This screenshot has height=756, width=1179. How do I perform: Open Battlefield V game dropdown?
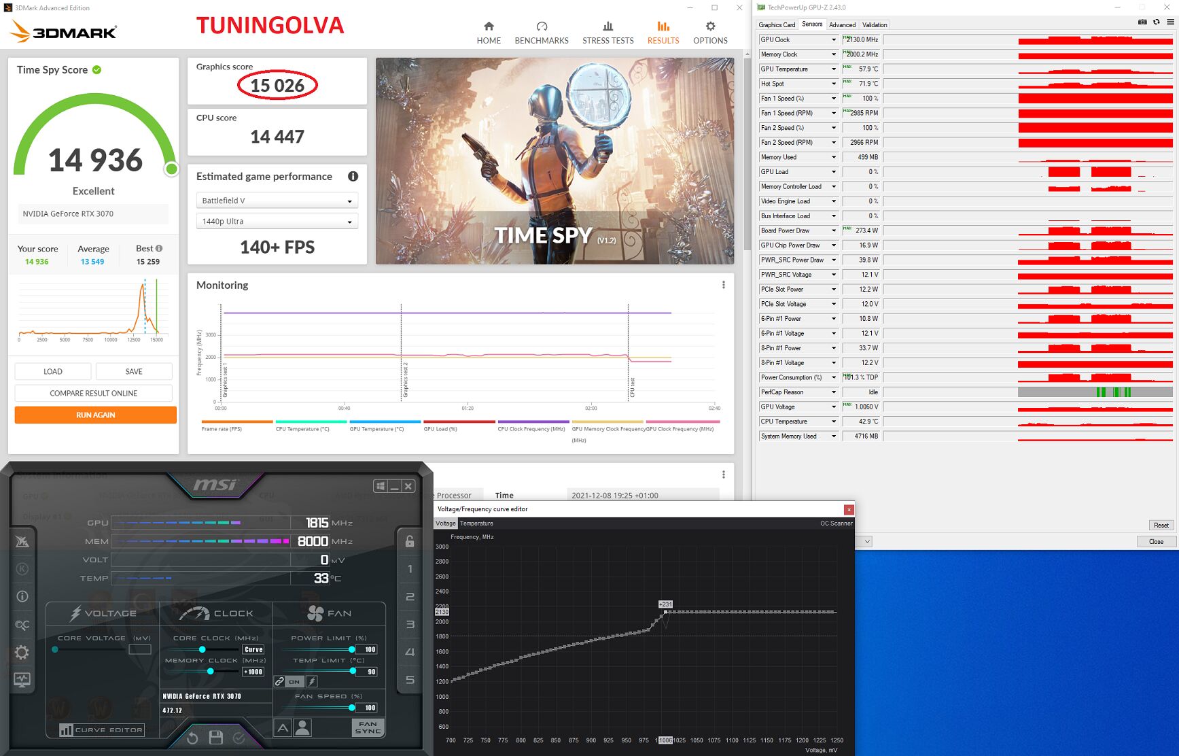pos(277,201)
